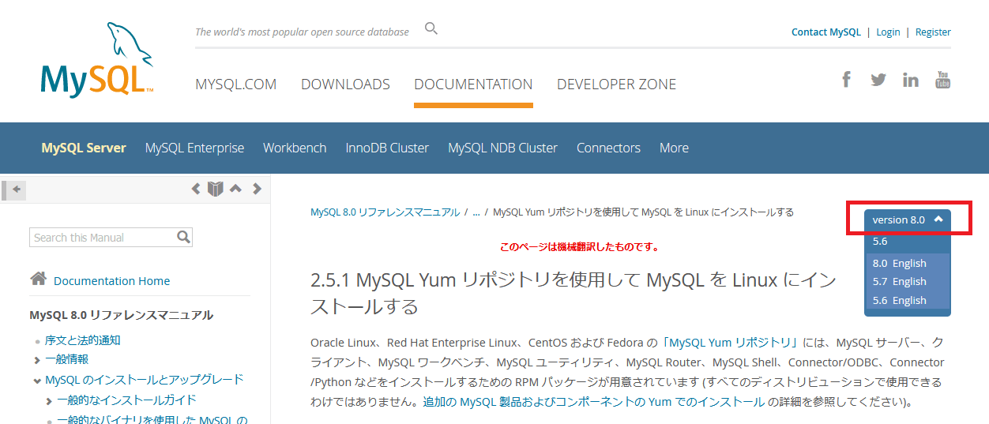Select MySQL NDB Cluster tab
Viewport: 989px width, 424px height.
point(502,148)
